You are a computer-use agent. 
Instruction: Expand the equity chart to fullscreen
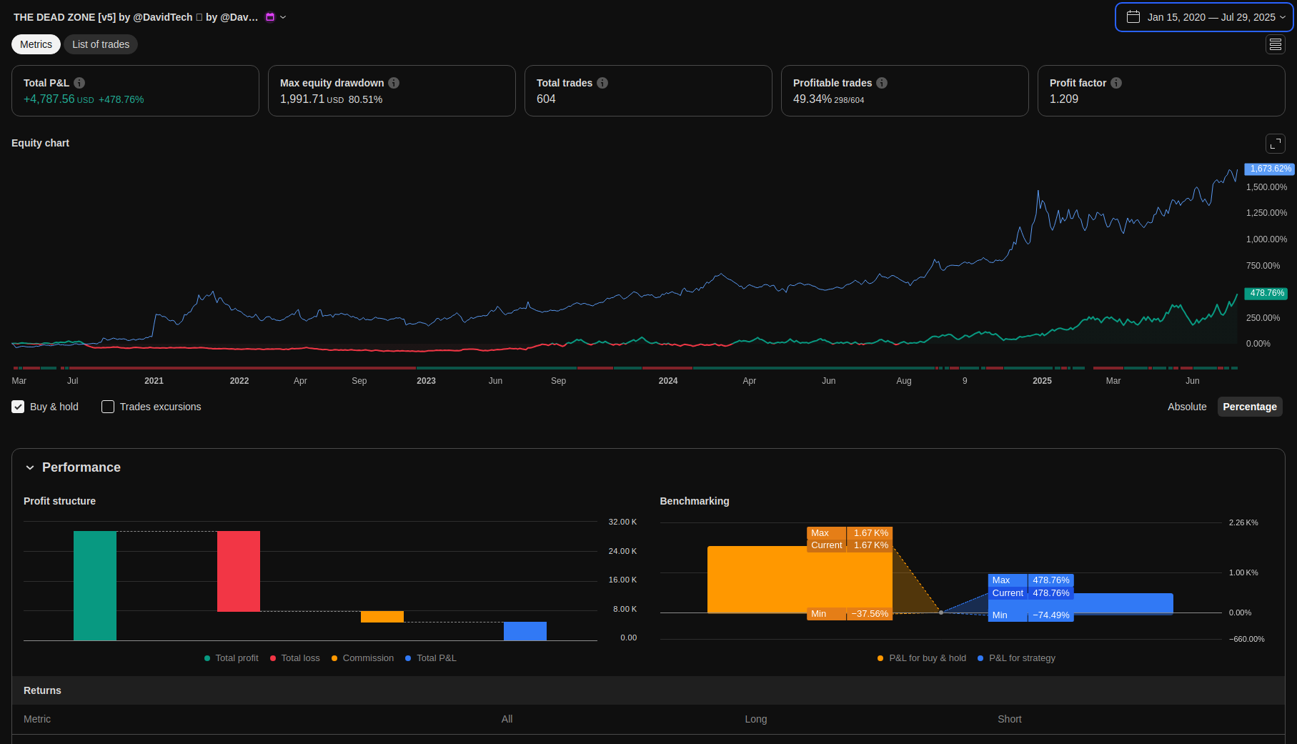tap(1275, 144)
